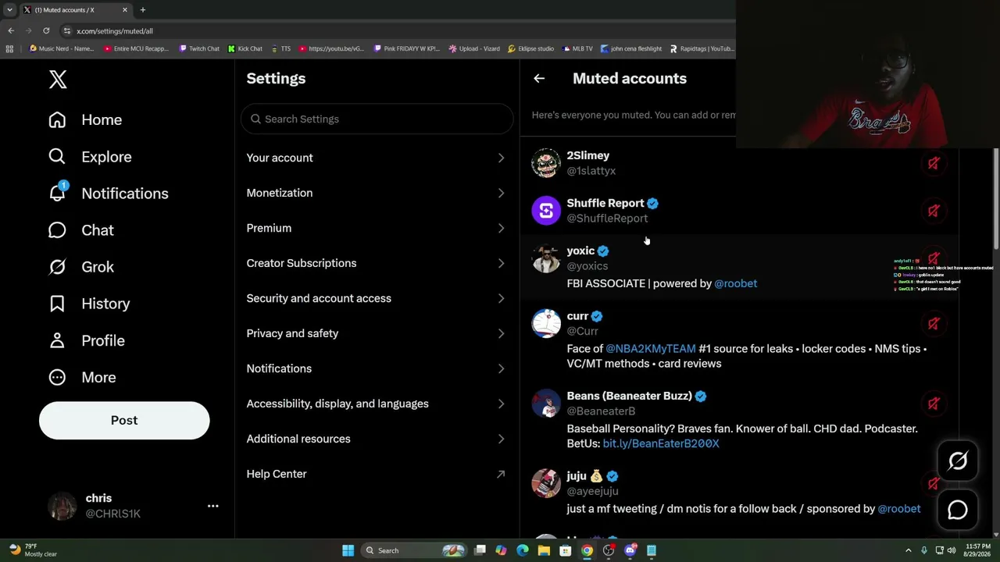Image resolution: width=1000 pixels, height=562 pixels.
Task: Open the Profile page from sidebar
Action: point(86,340)
